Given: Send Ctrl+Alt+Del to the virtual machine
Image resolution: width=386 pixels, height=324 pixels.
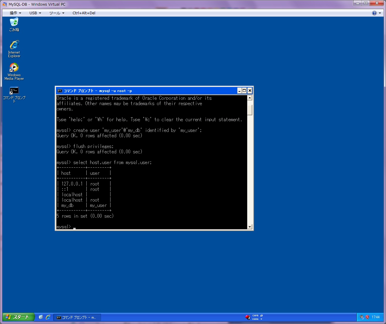Looking at the screenshot, I should pos(84,13).
